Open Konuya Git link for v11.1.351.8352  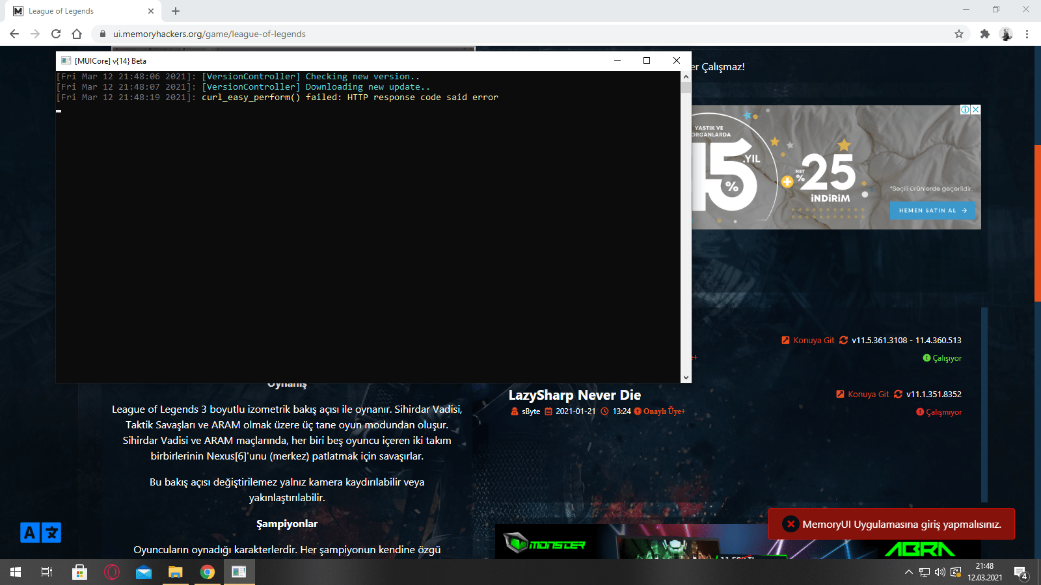coord(863,394)
